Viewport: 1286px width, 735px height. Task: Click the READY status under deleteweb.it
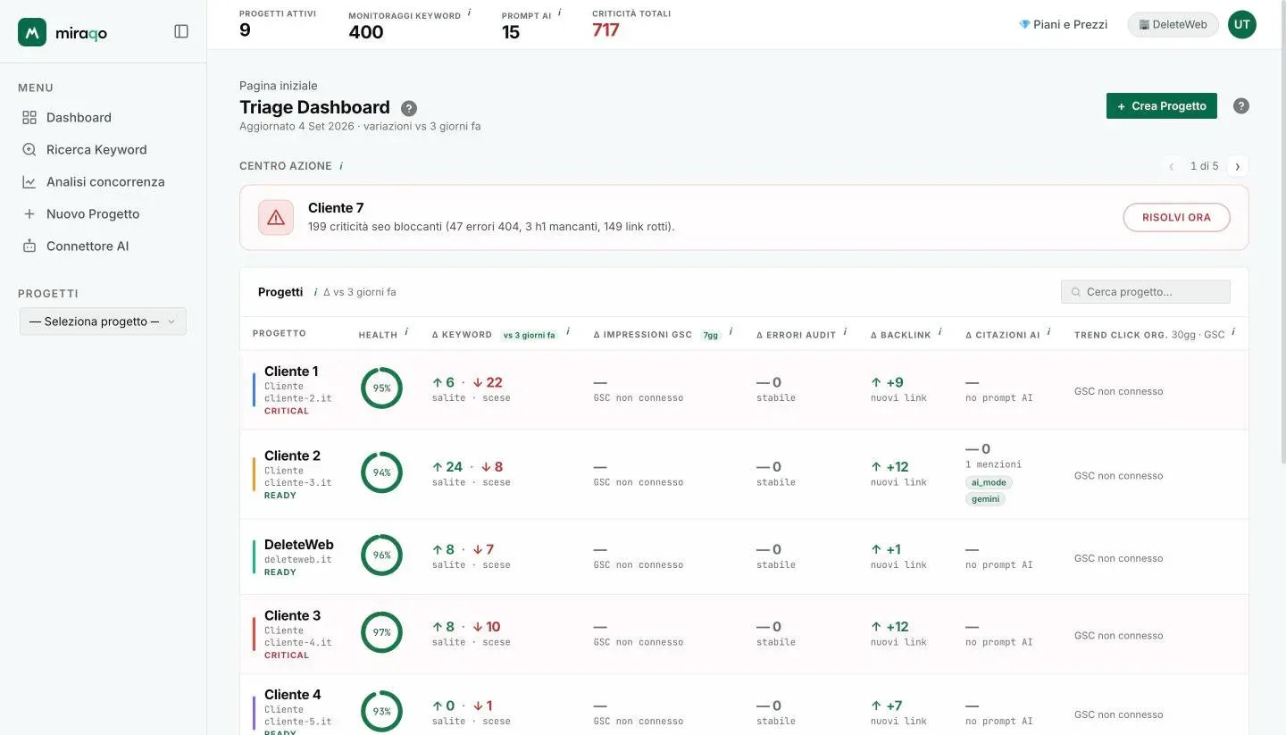coord(280,572)
